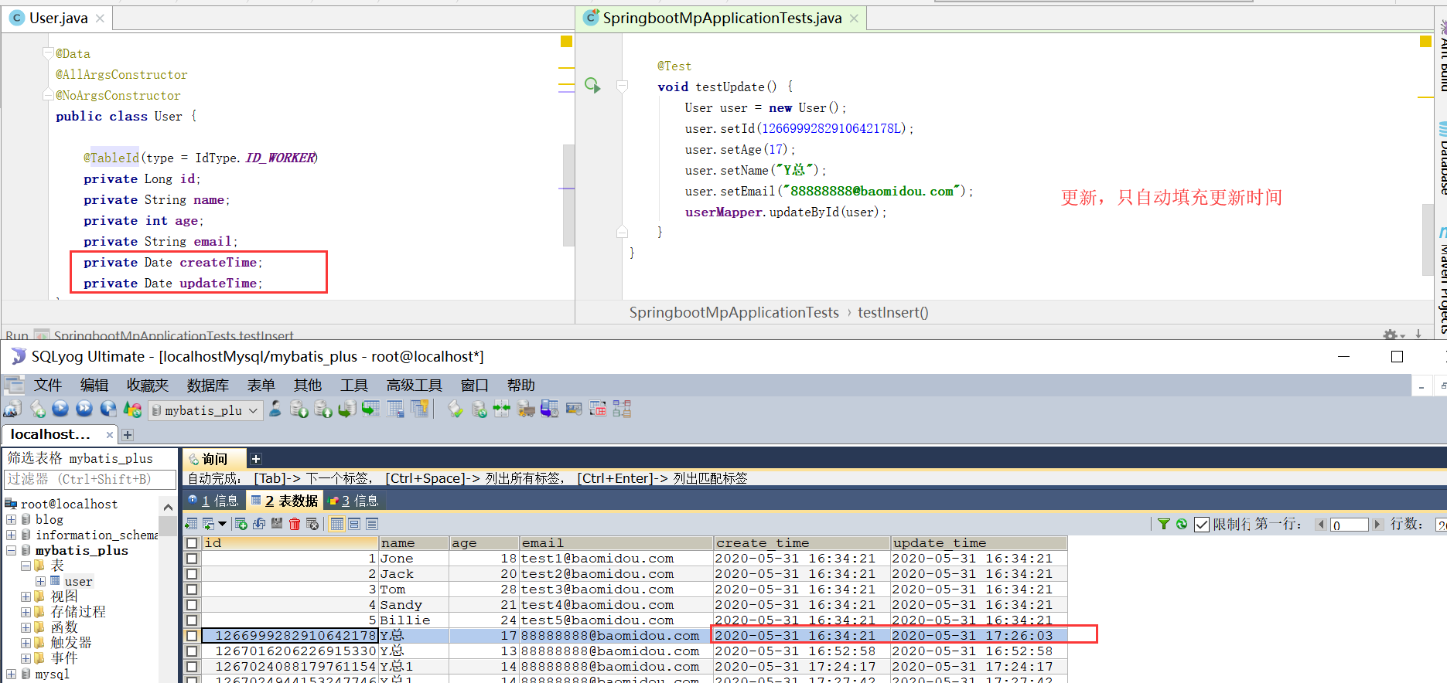Click the copy database to host icon
The image size is (1447, 683).
tap(347, 409)
